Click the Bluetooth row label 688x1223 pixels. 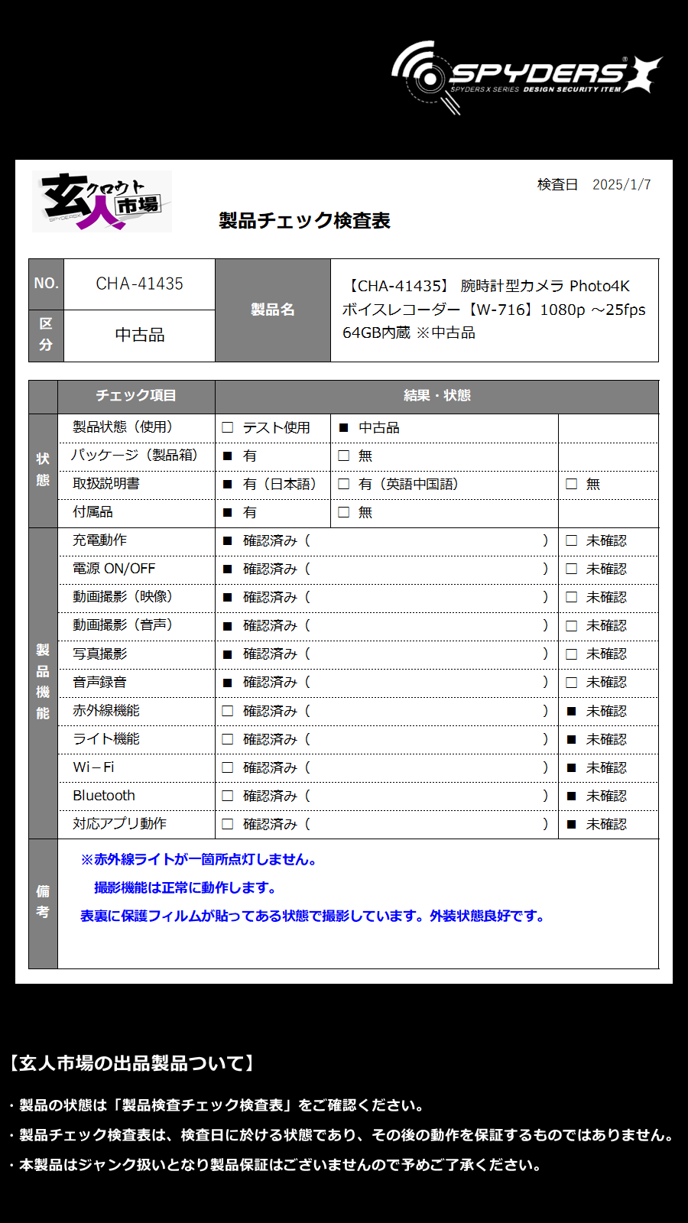[x=104, y=796]
